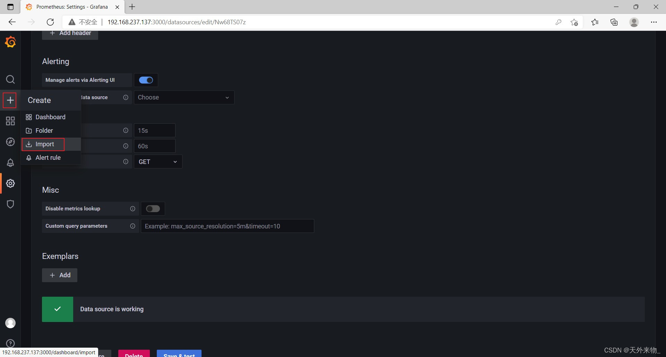666x357 pixels.
Task: Open the Server Admin shield icon
Action: 10,204
